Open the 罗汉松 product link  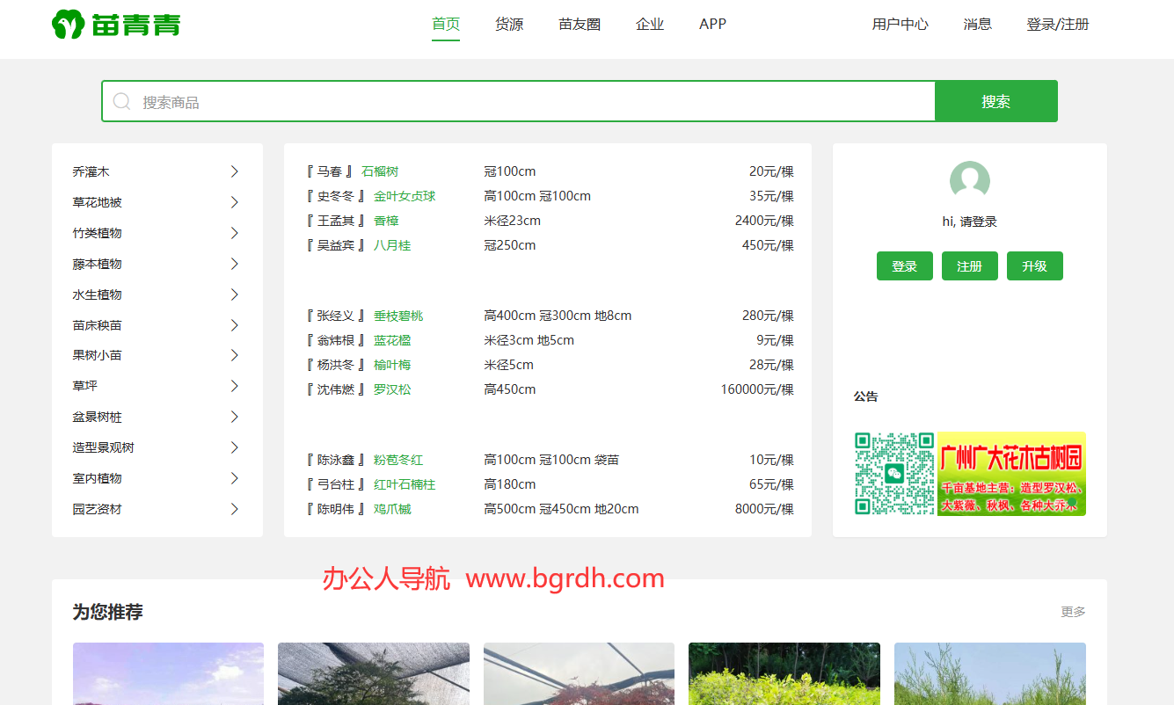point(392,389)
